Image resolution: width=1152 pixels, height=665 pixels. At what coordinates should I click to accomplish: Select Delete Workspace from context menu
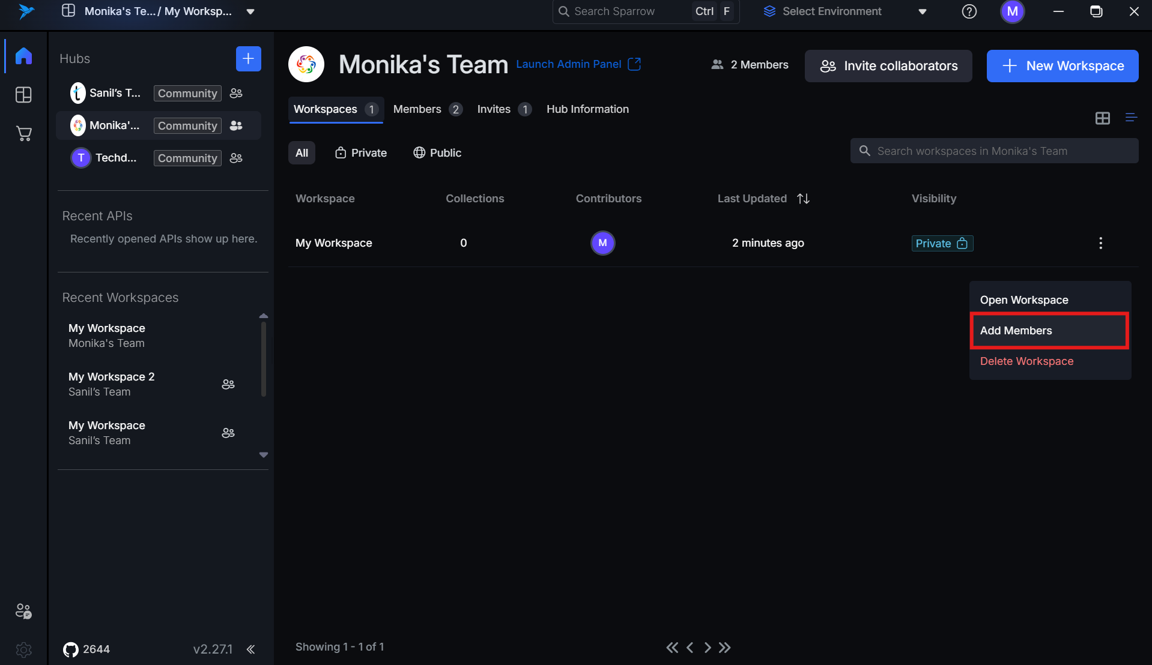[x=1050, y=361]
